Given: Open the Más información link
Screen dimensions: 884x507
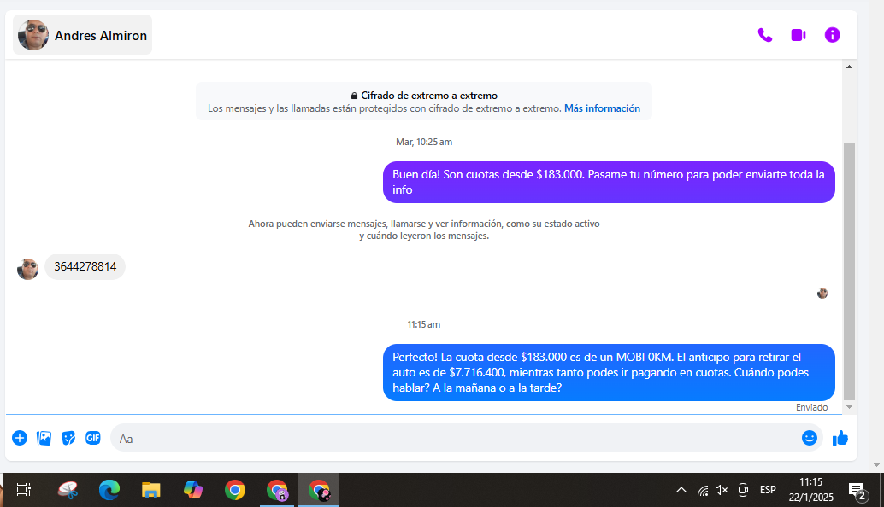Looking at the screenshot, I should pyautogui.click(x=602, y=108).
